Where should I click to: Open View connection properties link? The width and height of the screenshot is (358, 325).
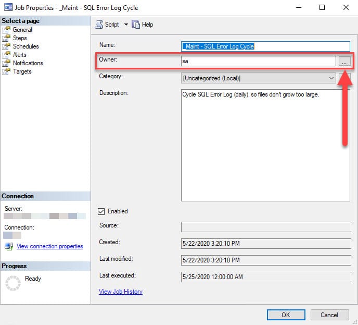pyautogui.click(x=50, y=246)
